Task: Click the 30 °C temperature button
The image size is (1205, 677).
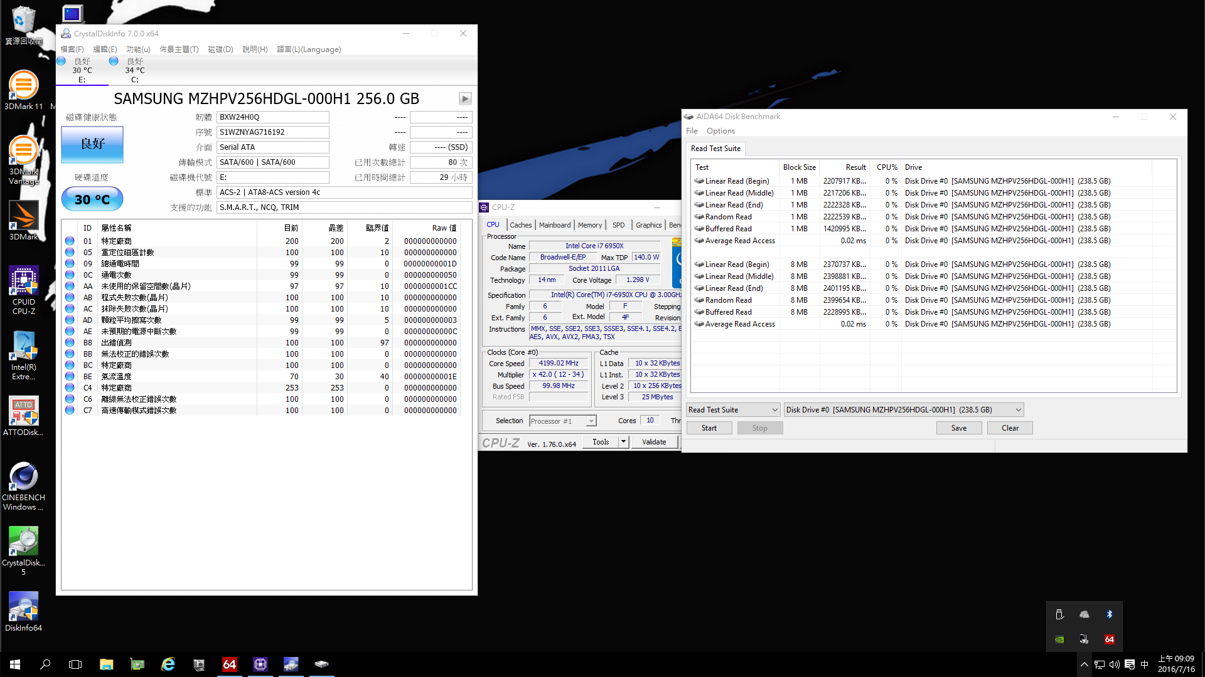Action: tap(92, 199)
